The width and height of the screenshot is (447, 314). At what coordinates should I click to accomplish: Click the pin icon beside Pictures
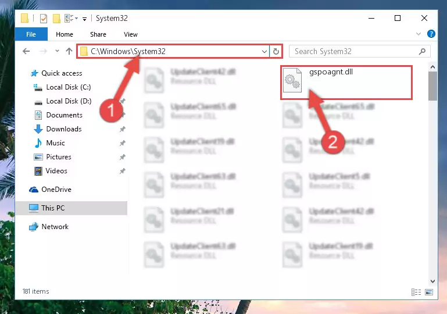coord(122,157)
